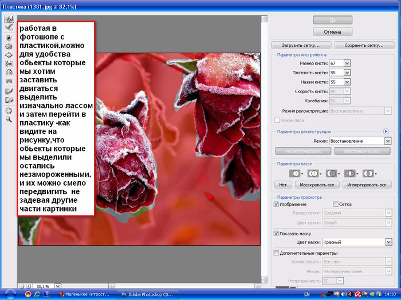Image resolution: width=401 pixels, height=300 pixels.
Task: Uncheck the Показать маску option
Action: [x=277, y=234]
